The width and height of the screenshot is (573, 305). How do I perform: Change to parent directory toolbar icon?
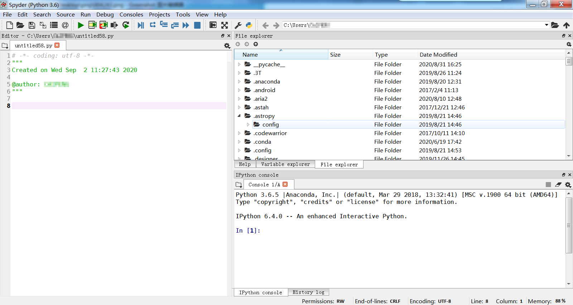[x=566, y=25]
